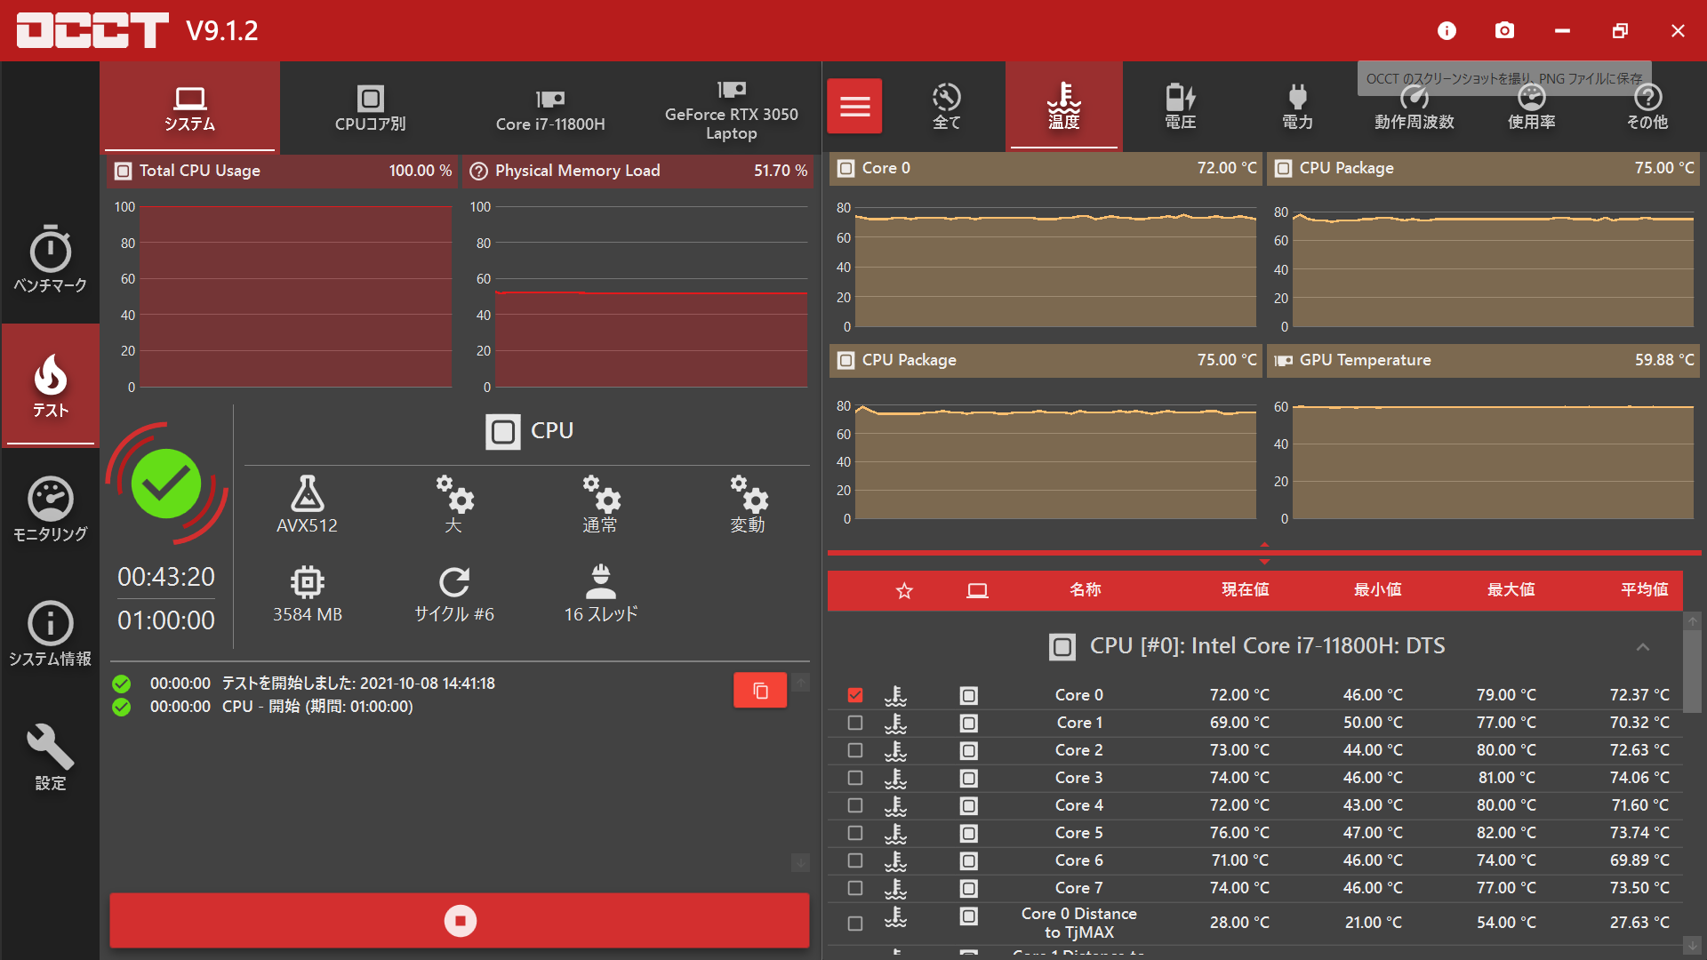Click Core 7 current value 74.00 °C

tap(1239, 888)
